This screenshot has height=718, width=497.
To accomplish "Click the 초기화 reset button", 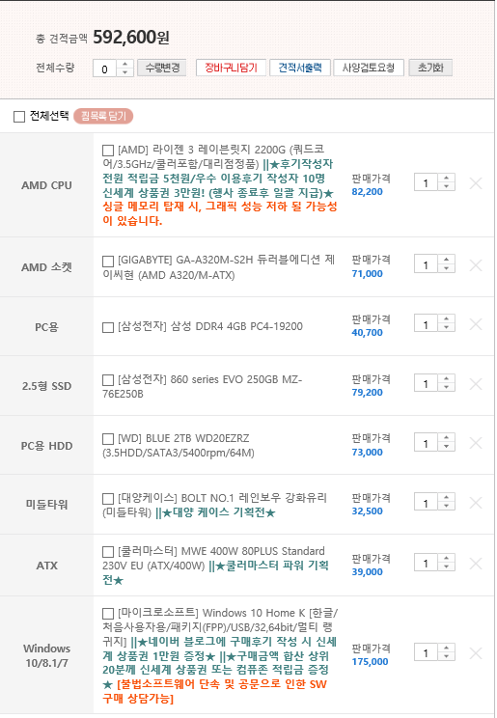I will 430,68.
